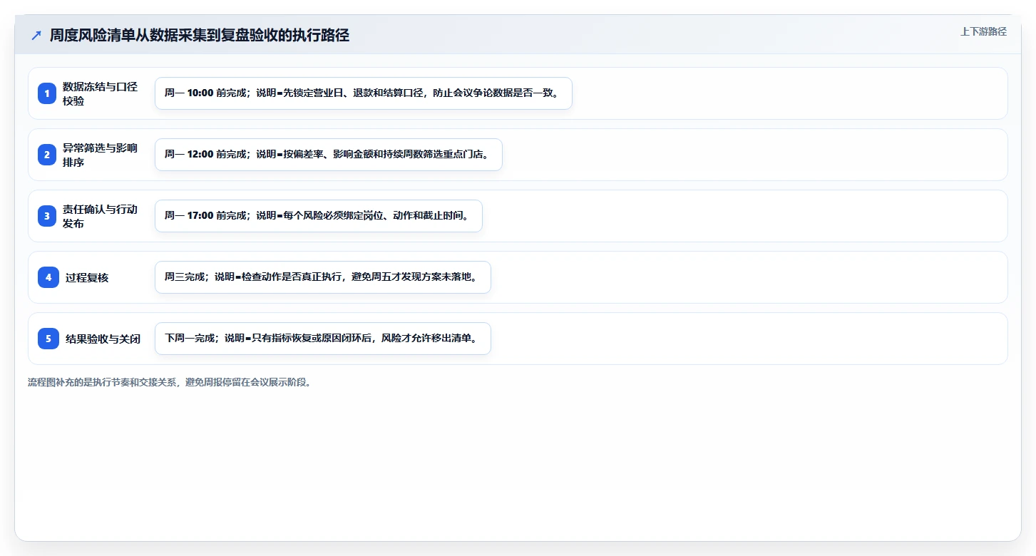1036x556 pixels.
Task: Open the 周三完成 description box
Action: [323, 277]
